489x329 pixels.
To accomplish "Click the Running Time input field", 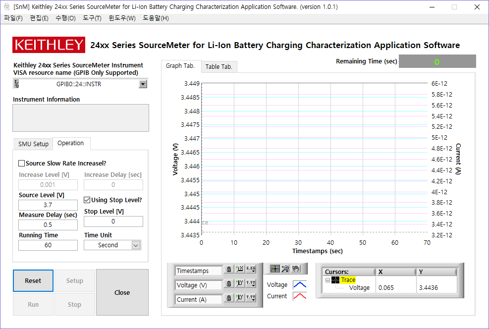I will 48,245.
